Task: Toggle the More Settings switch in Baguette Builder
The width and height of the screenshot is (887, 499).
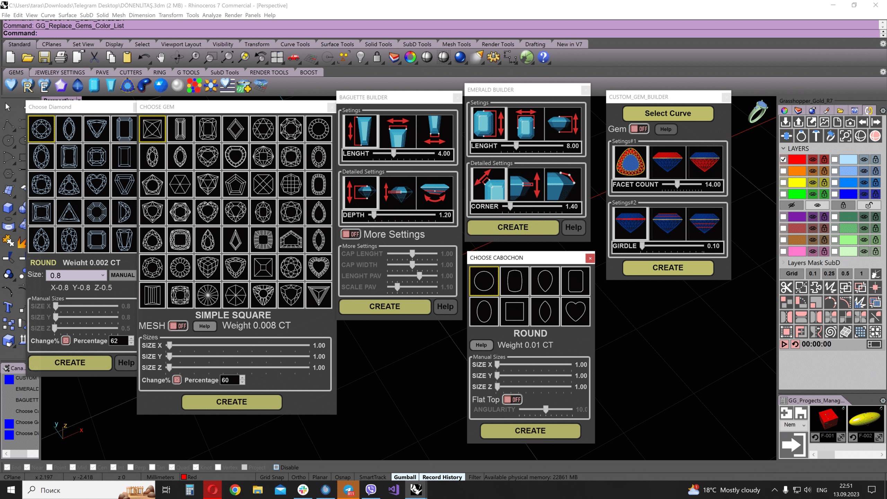Action: pos(351,234)
